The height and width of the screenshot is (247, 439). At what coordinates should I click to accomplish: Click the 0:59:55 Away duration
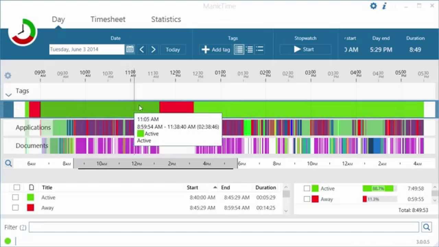[416, 199]
